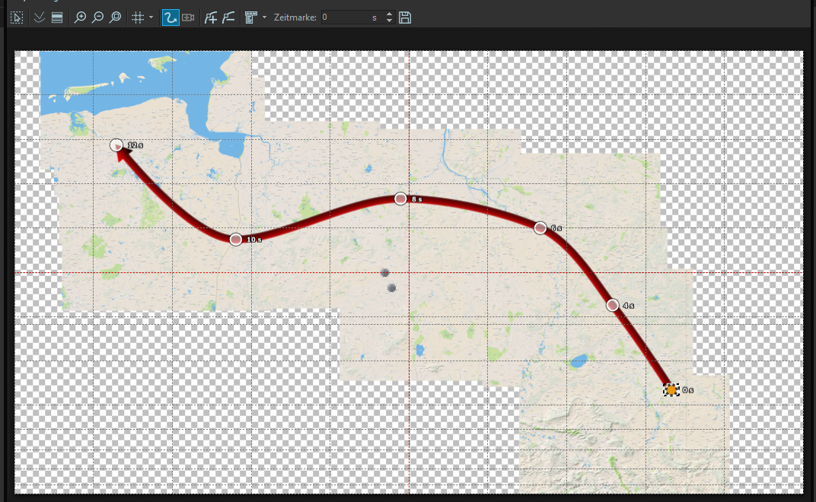Open the grid options dropdown arrow

(151, 17)
